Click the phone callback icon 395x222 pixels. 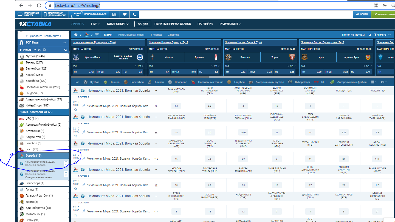(x=134, y=15)
